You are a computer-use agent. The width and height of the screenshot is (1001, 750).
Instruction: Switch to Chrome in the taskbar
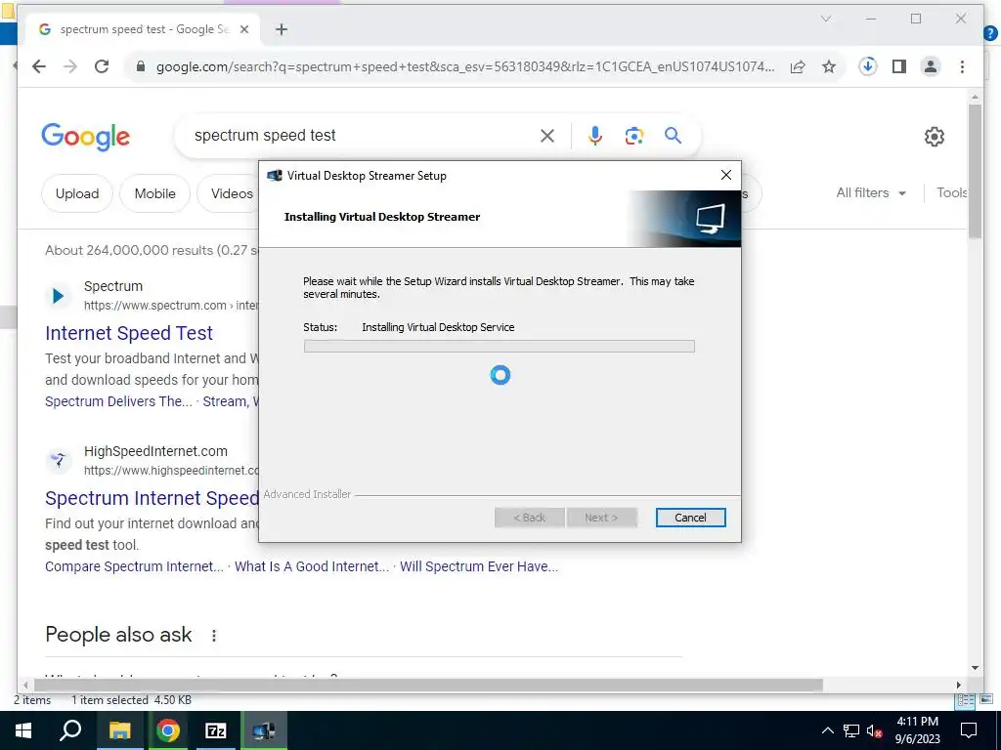click(167, 730)
